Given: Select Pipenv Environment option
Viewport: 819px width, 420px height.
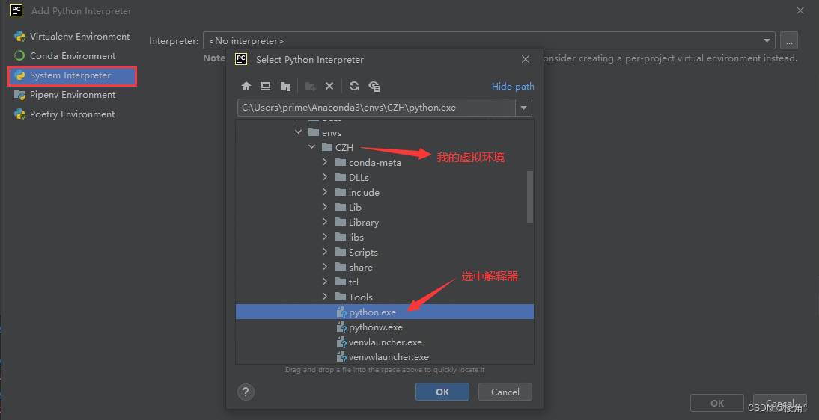Looking at the screenshot, I should 72,94.
